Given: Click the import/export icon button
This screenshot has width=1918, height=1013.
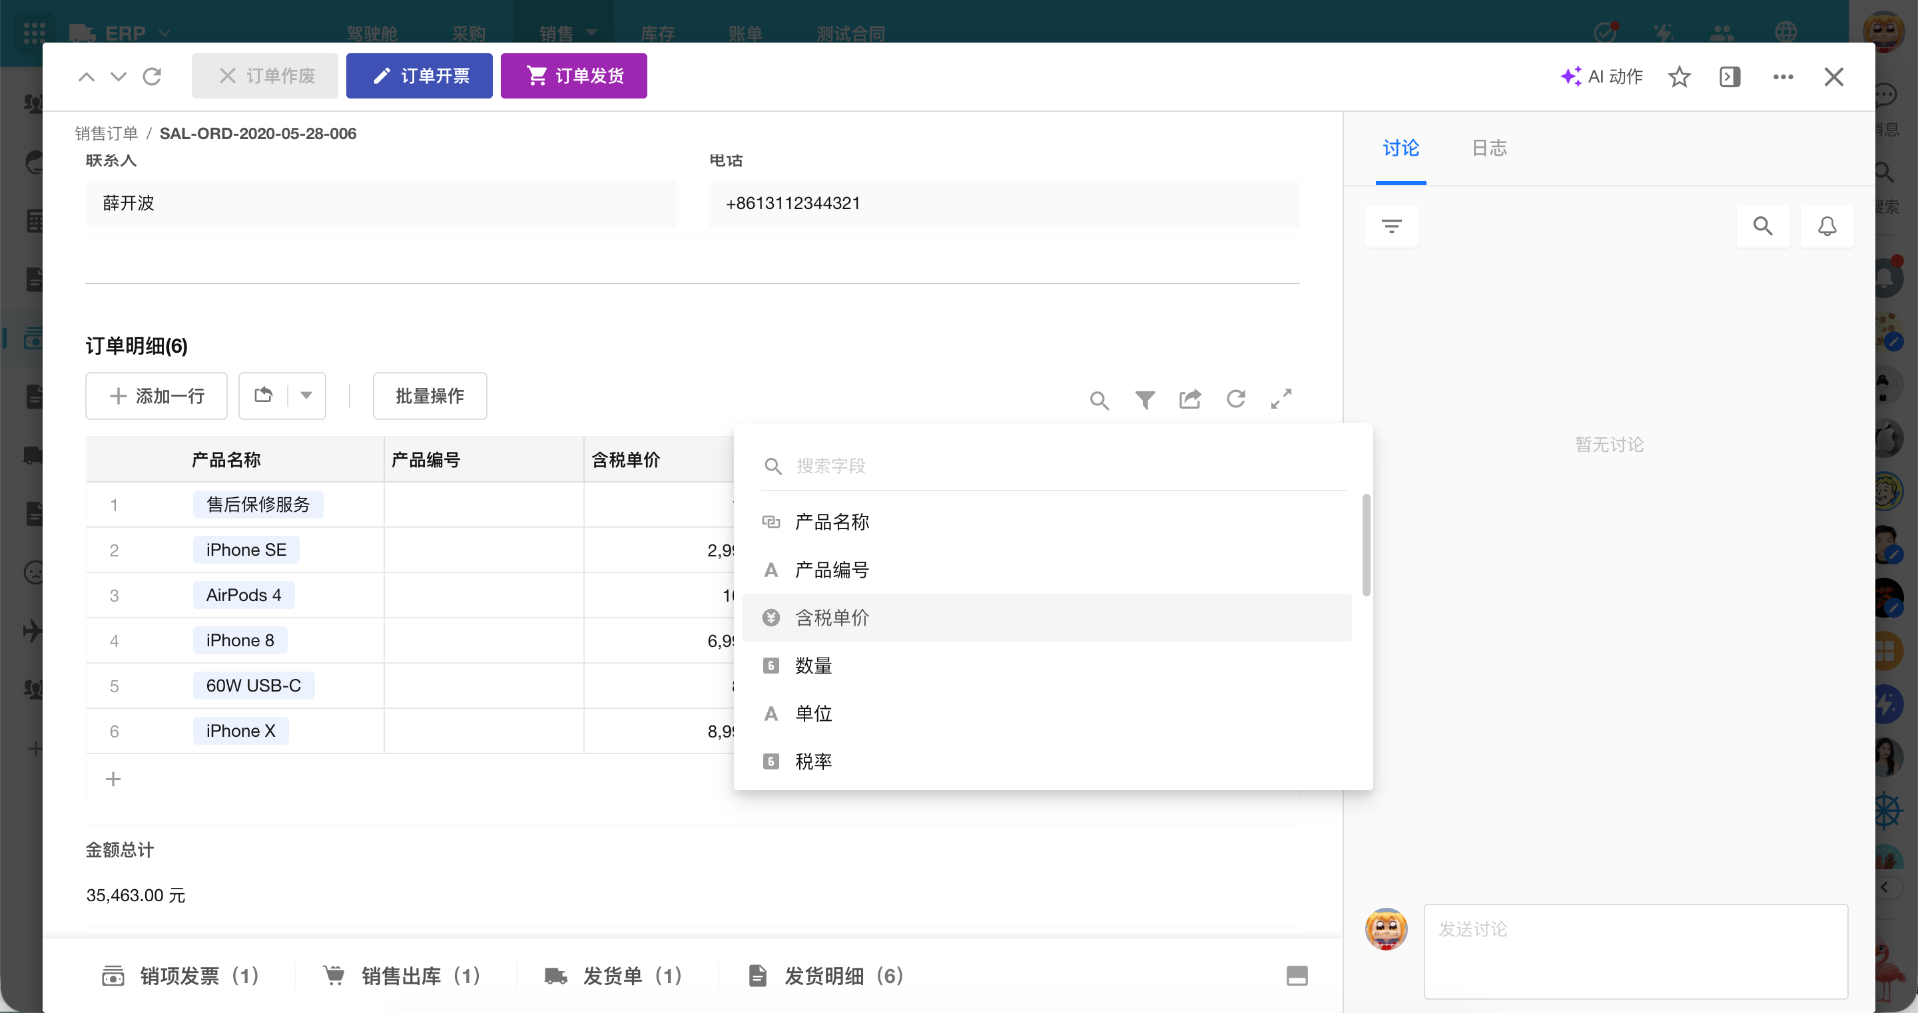Looking at the screenshot, I should pyautogui.click(x=264, y=396).
